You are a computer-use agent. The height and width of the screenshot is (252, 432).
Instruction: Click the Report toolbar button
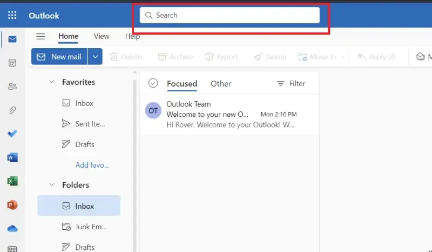click(x=221, y=57)
